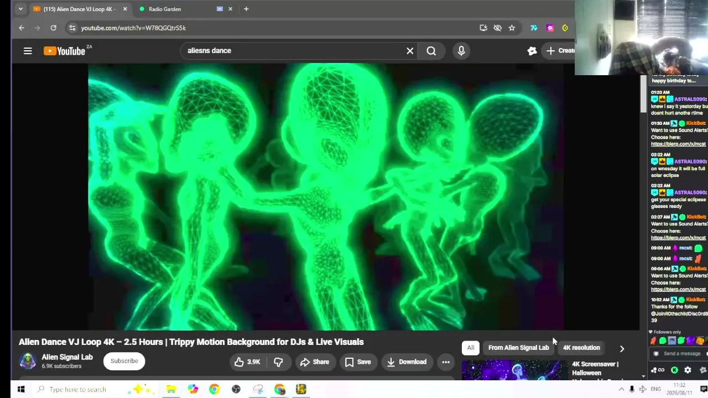Select the From Alien Signal Lab chip

(518, 348)
